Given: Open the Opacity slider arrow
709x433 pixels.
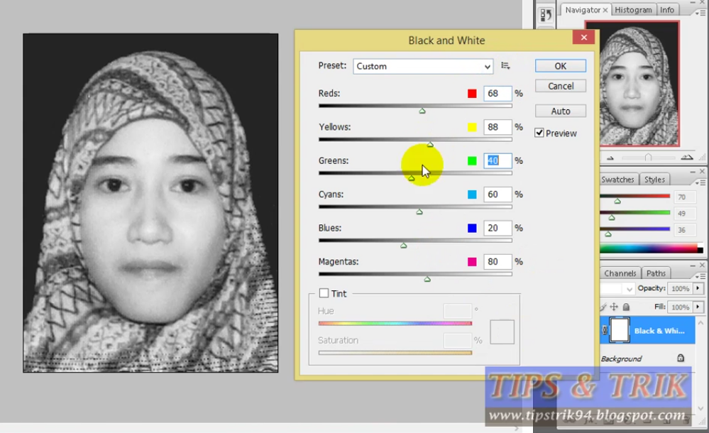Looking at the screenshot, I should [698, 288].
